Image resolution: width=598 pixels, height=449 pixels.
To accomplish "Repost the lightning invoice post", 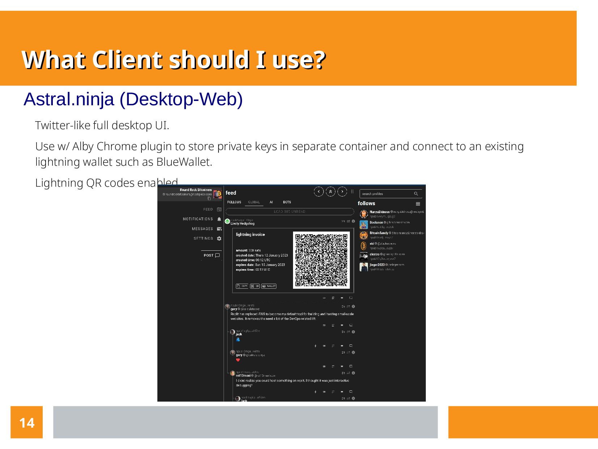I will (333, 298).
